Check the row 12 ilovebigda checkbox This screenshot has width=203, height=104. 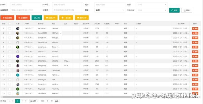[x=10, y=80]
